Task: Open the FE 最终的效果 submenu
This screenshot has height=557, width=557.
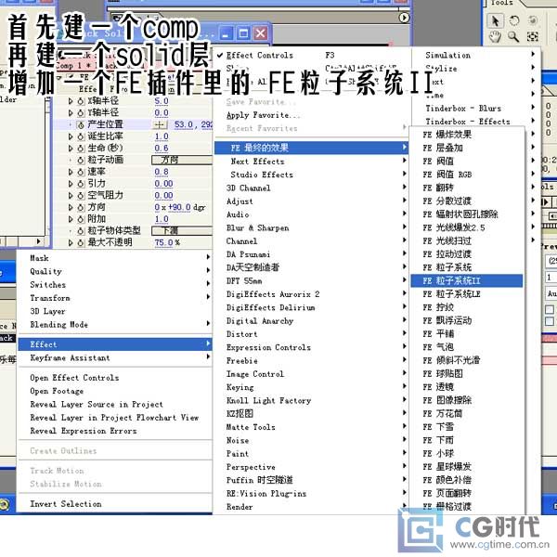Action: tap(311, 148)
